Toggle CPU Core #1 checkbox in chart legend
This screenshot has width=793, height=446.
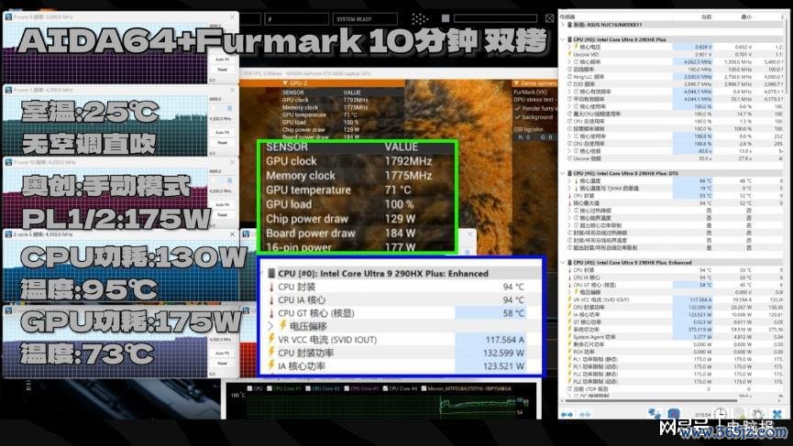coord(270,388)
